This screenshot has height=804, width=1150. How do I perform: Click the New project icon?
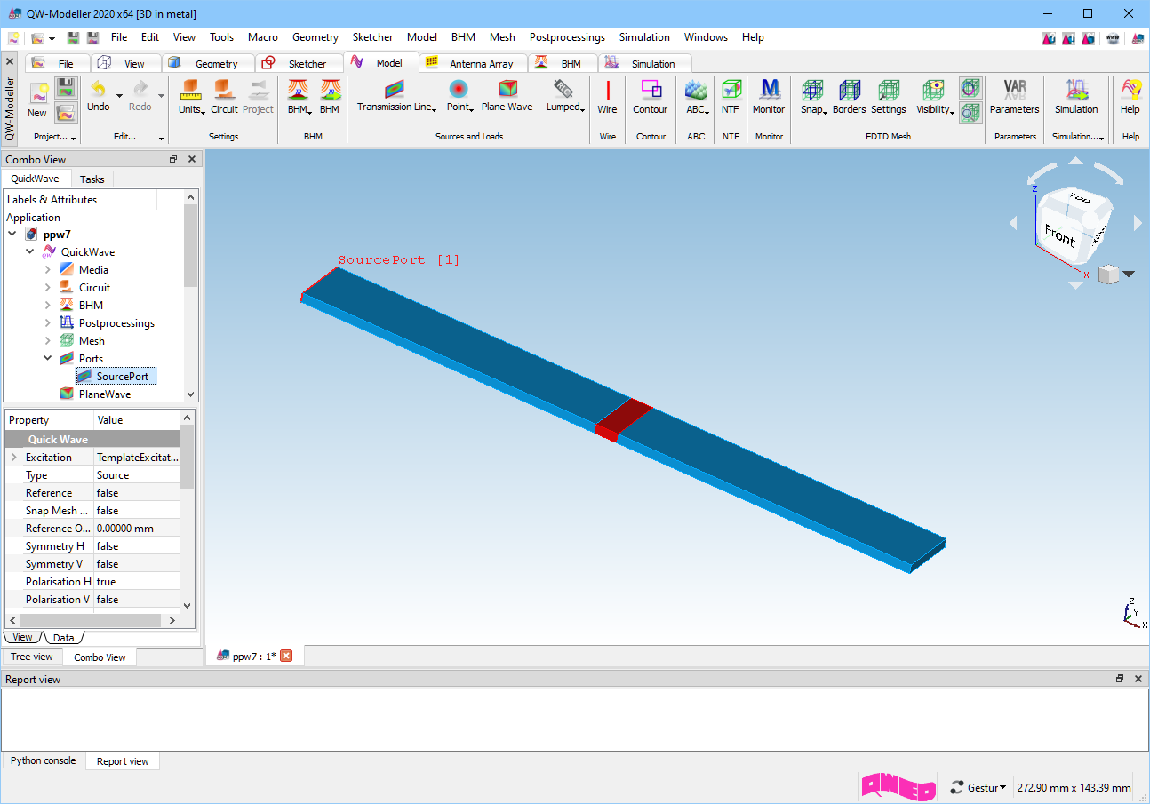[37, 93]
